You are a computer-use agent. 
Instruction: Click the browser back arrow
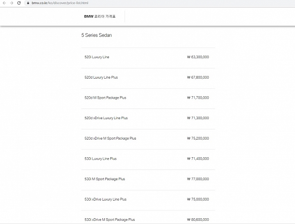click(x=5, y=3)
